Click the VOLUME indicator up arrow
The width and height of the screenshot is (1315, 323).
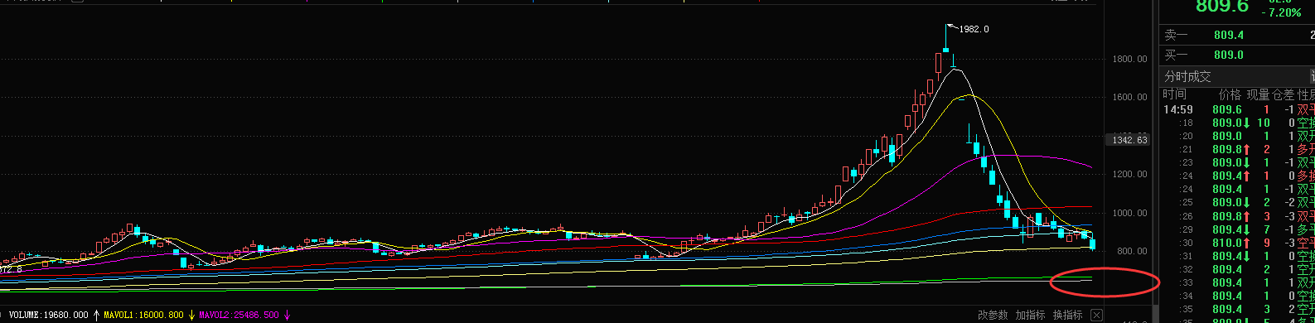click(97, 315)
